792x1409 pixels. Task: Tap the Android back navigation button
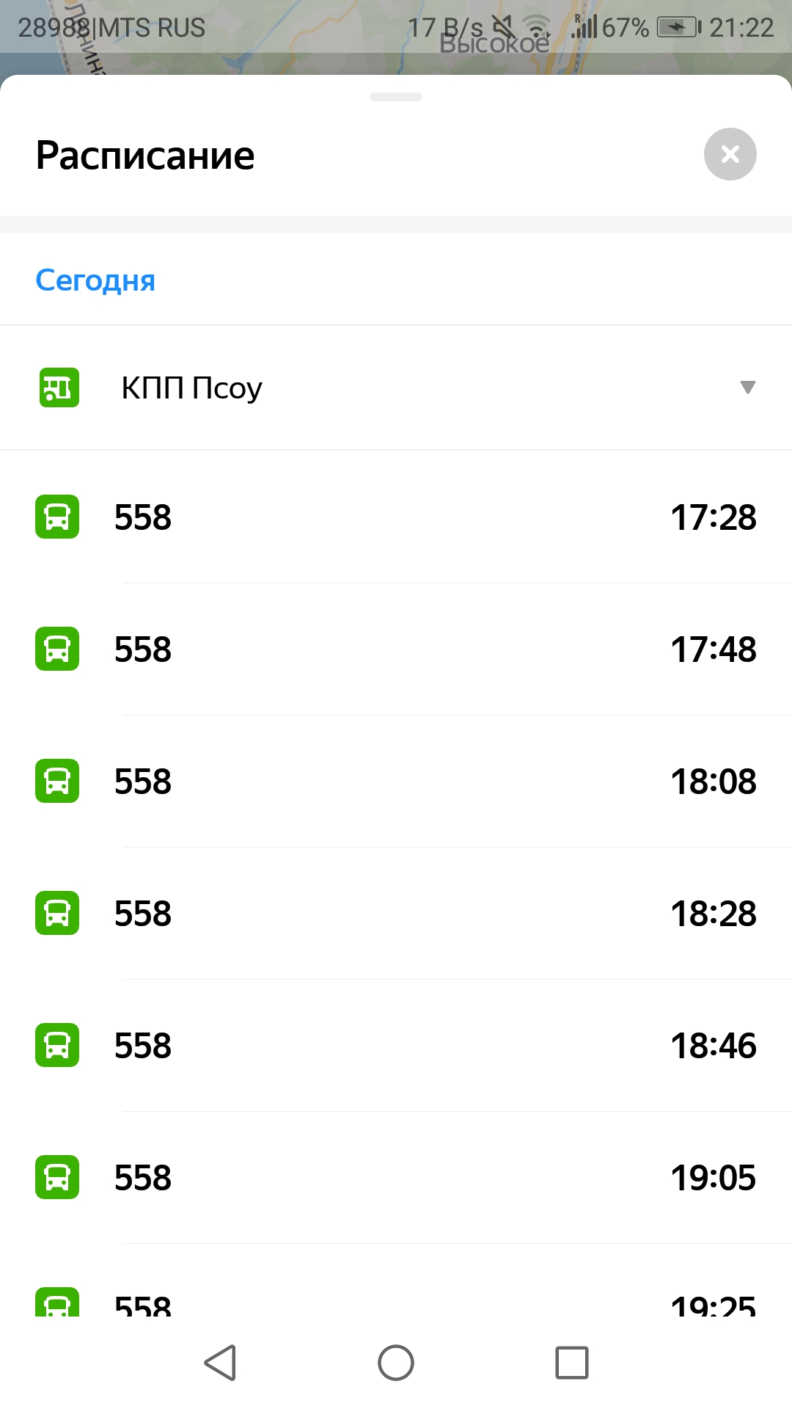pyautogui.click(x=220, y=1363)
